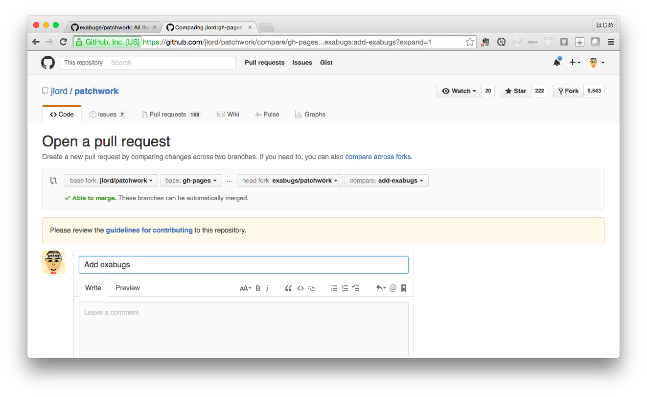The width and height of the screenshot is (647, 397).
Task: Open the Watch dropdown button
Action: (459, 91)
